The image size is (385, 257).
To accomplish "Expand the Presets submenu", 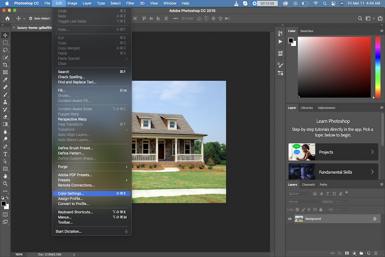I will coord(92,180).
